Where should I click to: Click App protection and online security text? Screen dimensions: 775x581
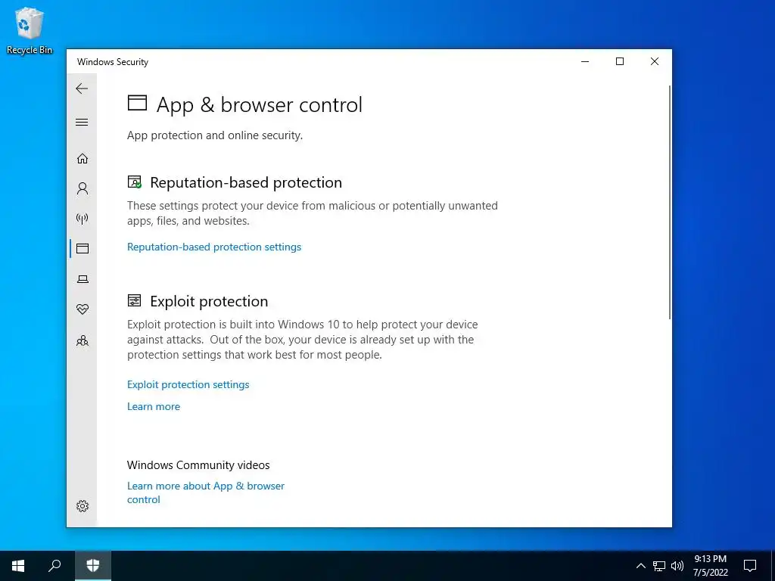click(x=215, y=135)
